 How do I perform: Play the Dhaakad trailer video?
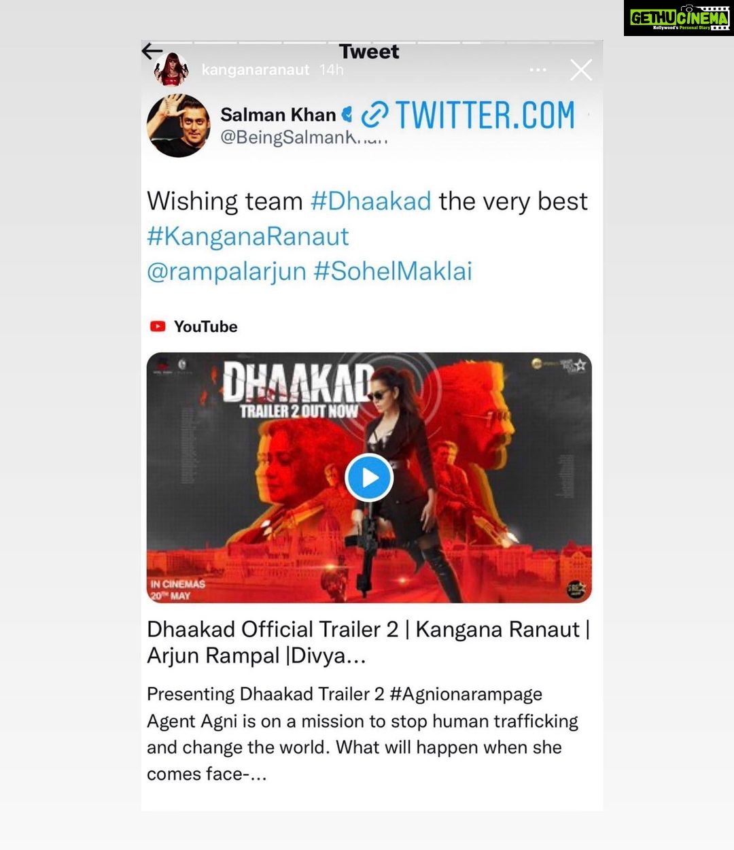click(369, 477)
